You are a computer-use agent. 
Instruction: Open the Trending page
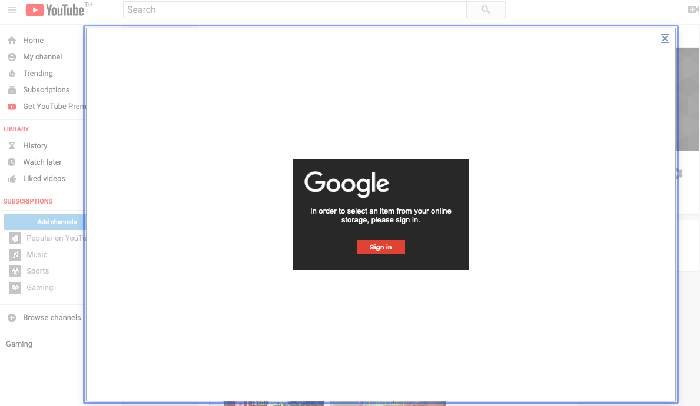tap(38, 73)
